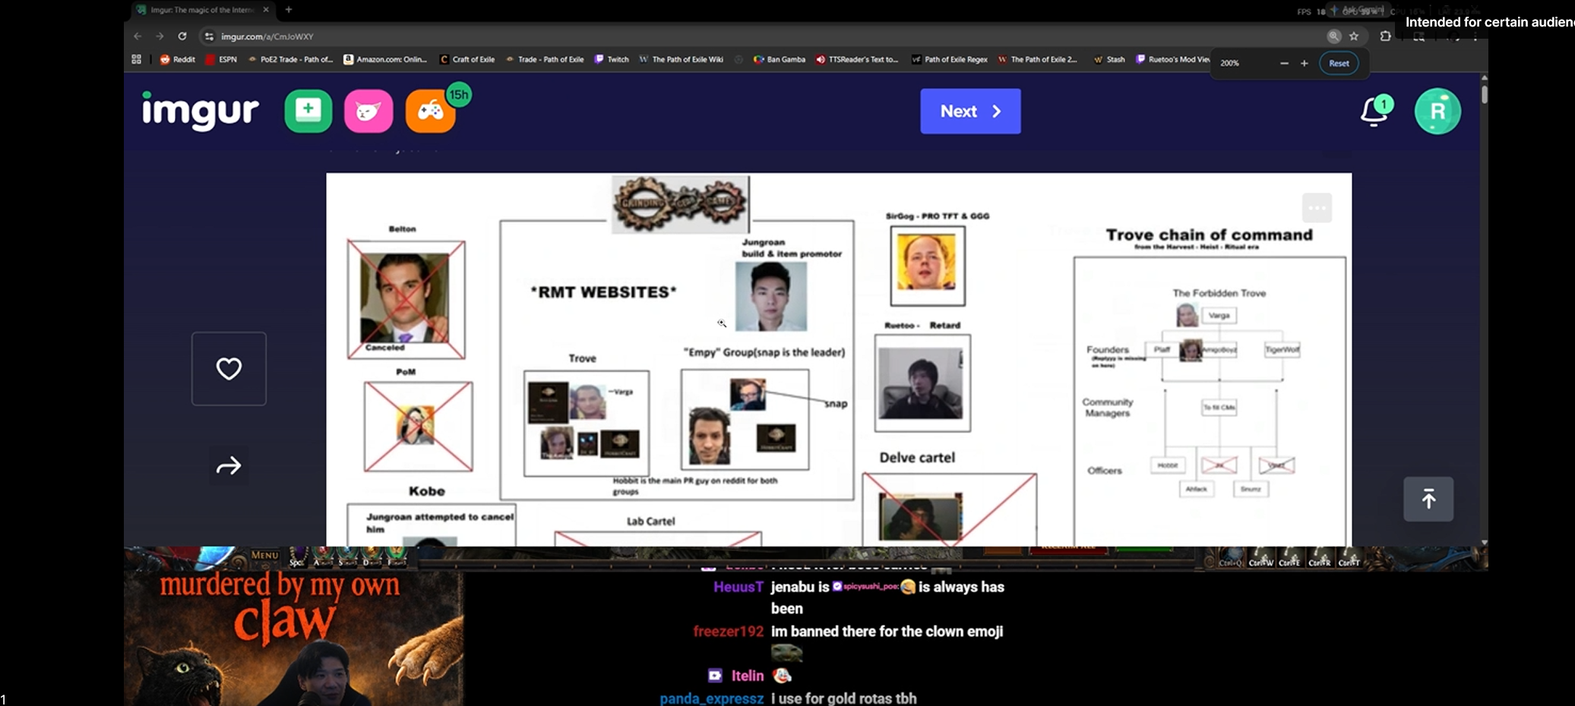The image size is (1575, 706).
Task: Click the "*RMT WEBSITES*" text in the image
Action: [x=603, y=292]
